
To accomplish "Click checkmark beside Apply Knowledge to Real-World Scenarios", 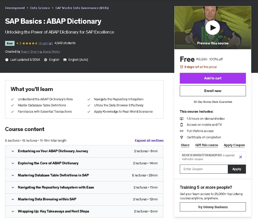I will click(x=89, y=112).
